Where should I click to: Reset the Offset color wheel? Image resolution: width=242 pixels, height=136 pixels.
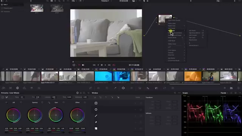coord(85,102)
